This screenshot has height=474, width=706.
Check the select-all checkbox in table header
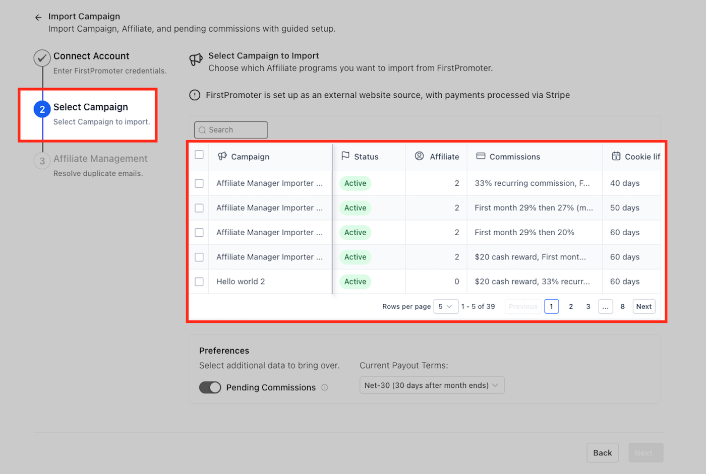[199, 155]
